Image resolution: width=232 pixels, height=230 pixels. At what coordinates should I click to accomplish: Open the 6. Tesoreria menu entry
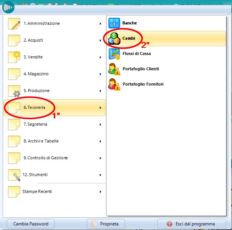click(x=34, y=108)
